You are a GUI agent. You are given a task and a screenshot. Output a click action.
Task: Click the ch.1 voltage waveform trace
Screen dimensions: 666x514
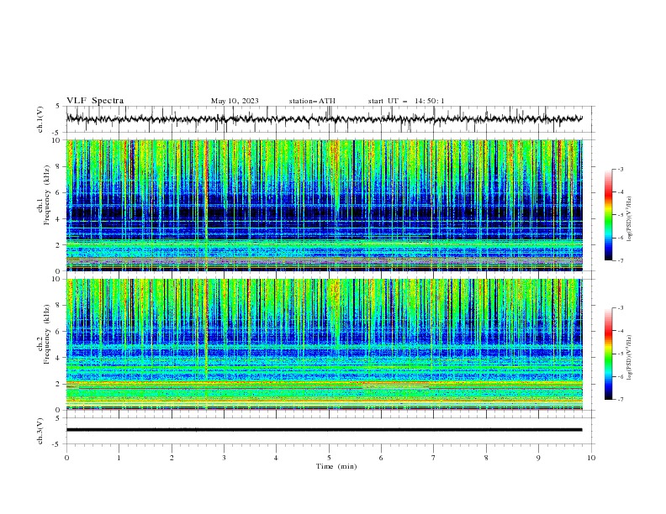point(324,119)
